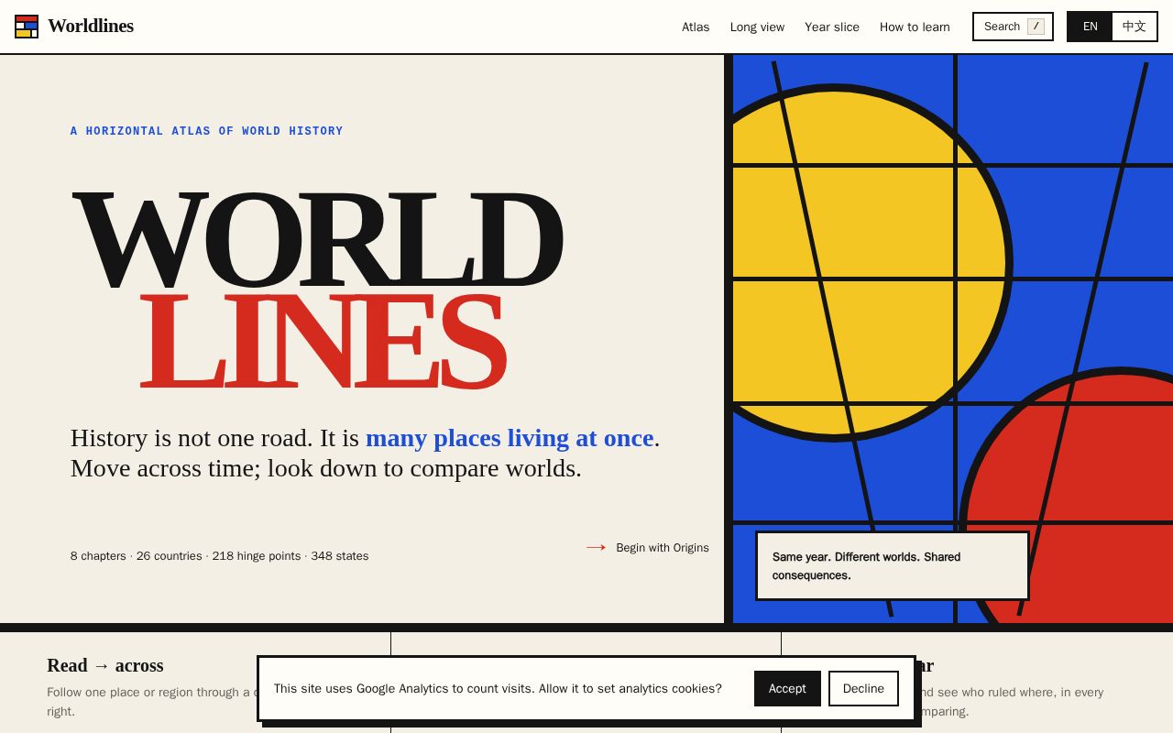Open How to learn page

[915, 27]
